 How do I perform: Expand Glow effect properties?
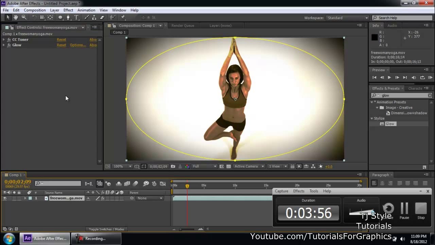[x=4, y=45]
